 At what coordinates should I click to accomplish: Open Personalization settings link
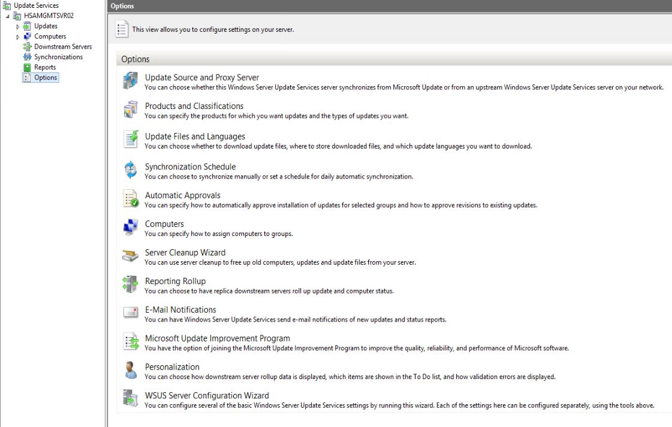click(x=172, y=367)
